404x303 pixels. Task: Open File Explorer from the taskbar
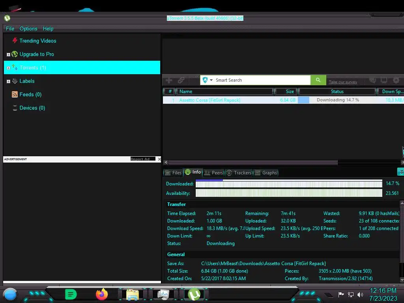tap(133, 294)
